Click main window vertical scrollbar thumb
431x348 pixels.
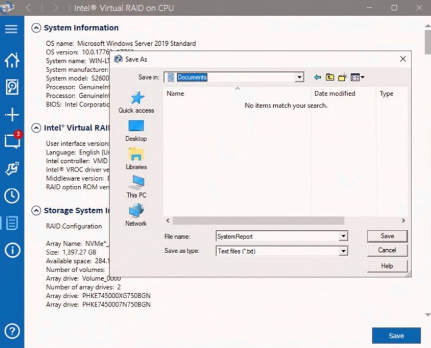(x=428, y=41)
